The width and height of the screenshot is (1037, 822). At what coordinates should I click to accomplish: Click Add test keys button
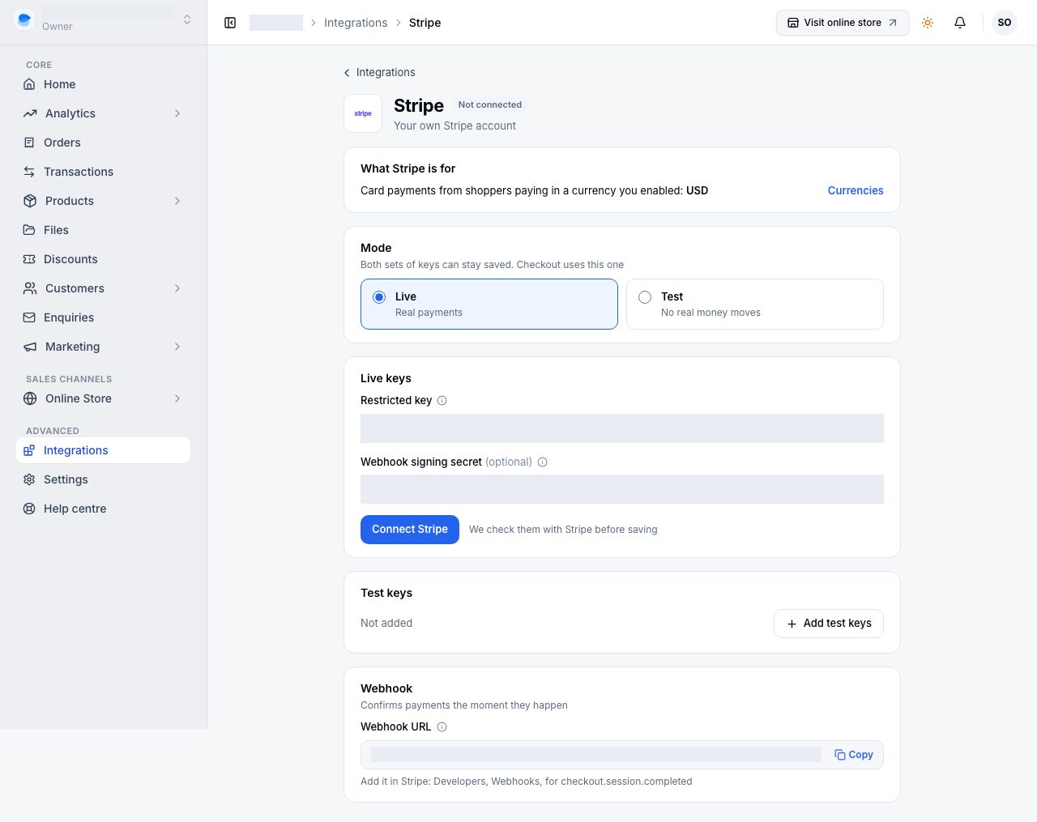[829, 624]
